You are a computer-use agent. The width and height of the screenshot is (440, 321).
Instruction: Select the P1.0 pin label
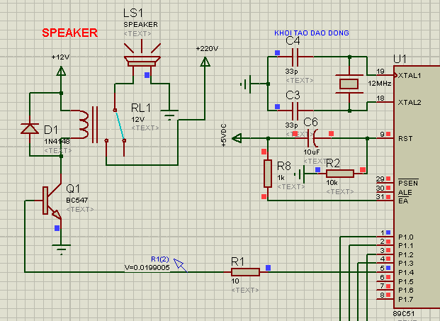tap(406, 237)
